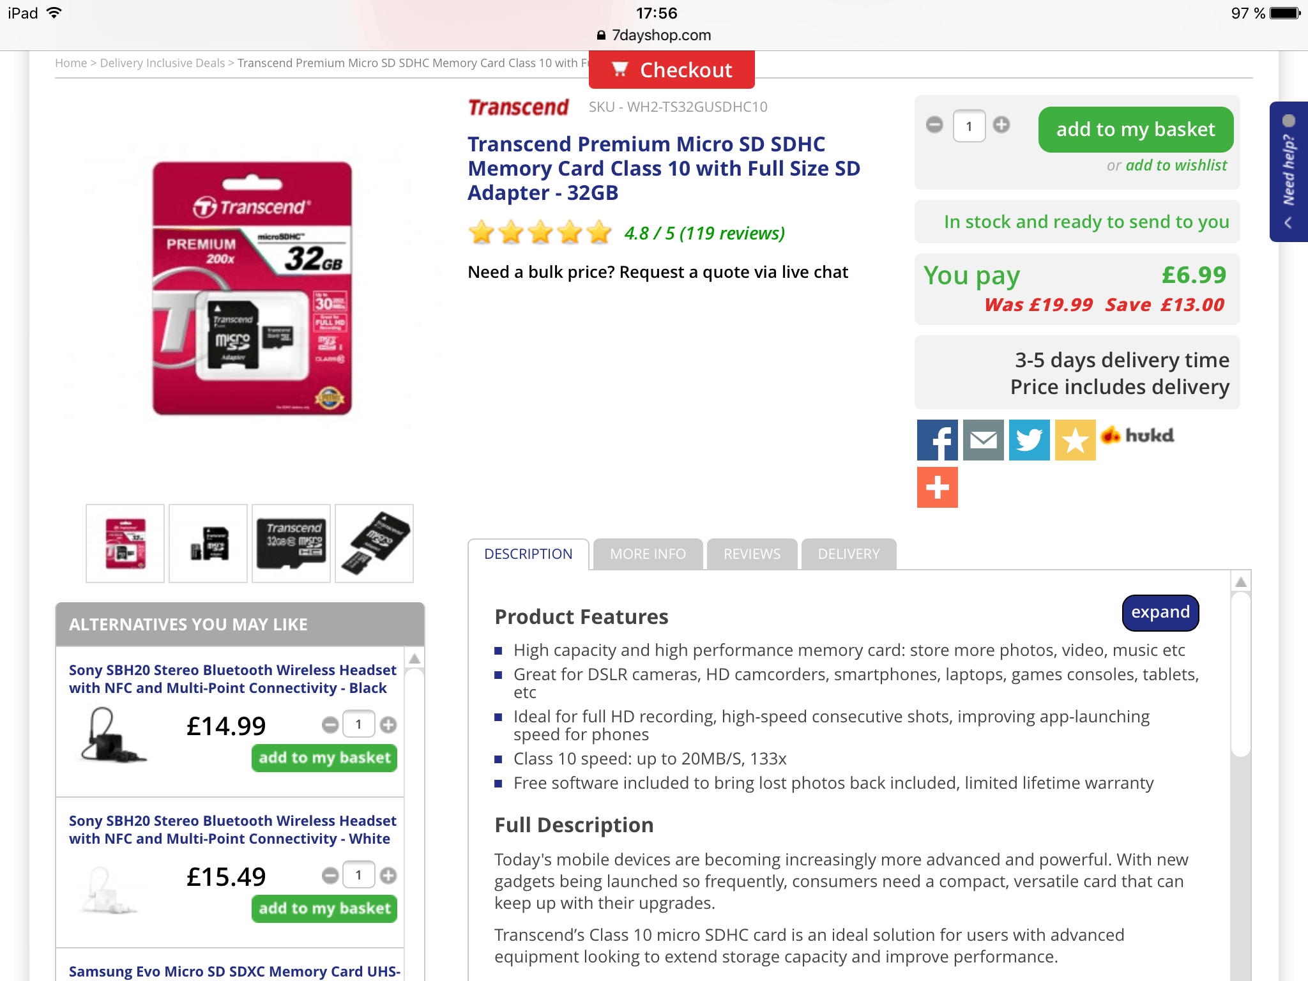Switch to the REVIEWS tab
Viewport: 1308px width, 981px height.
coord(752,554)
